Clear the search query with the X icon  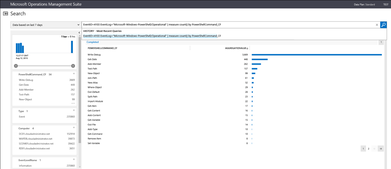pos(377,25)
